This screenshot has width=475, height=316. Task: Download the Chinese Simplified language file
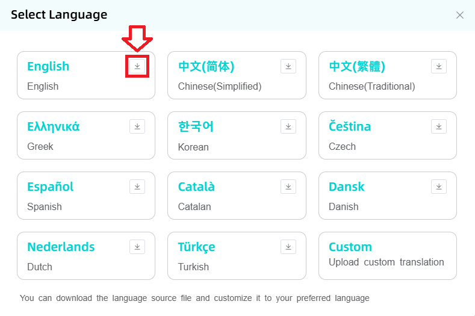[x=288, y=66]
